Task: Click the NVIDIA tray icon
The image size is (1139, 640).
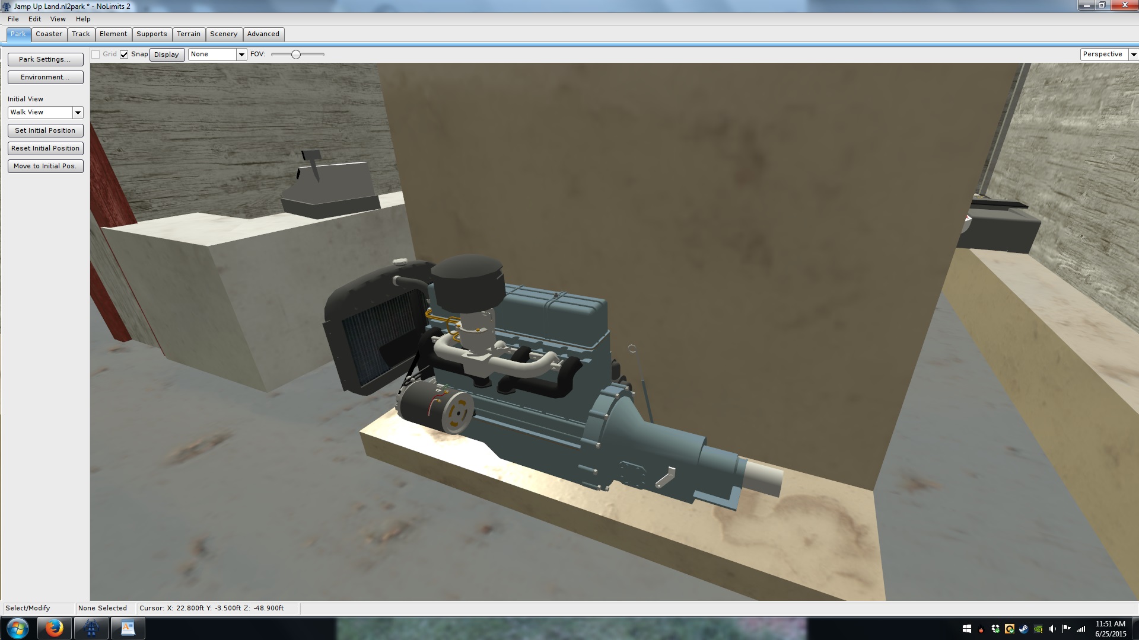Action: pyautogui.click(x=1038, y=629)
